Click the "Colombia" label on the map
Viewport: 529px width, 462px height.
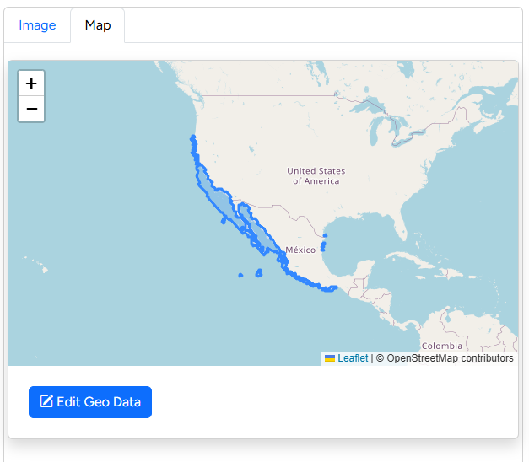pyautogui.click(x=442, y=346)
